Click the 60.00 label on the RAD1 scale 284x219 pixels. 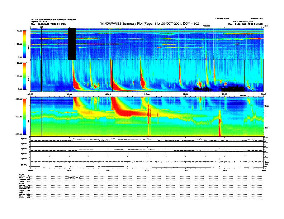coord(19,63)
